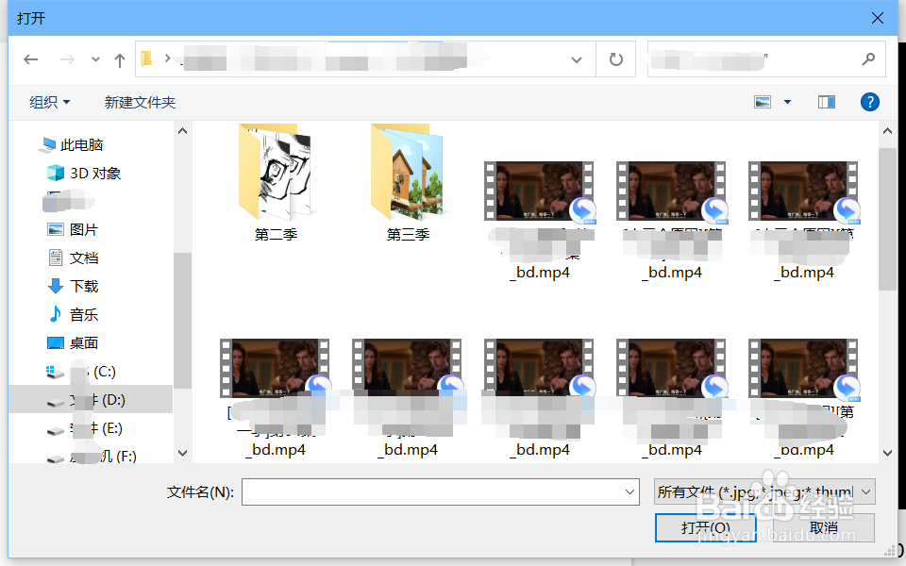
Task: Go up one folder level
Action: [120, 60]
